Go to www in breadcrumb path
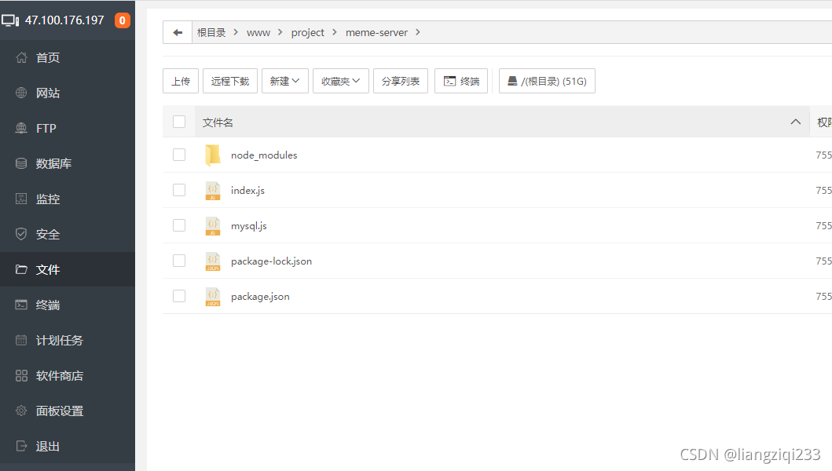This screenshot has width=832, height=471. (x=258, y=32)
